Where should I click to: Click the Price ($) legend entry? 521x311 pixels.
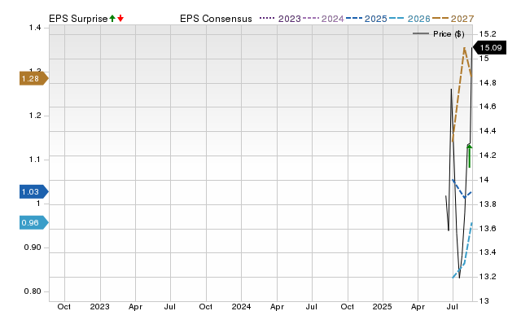point(439,34)
